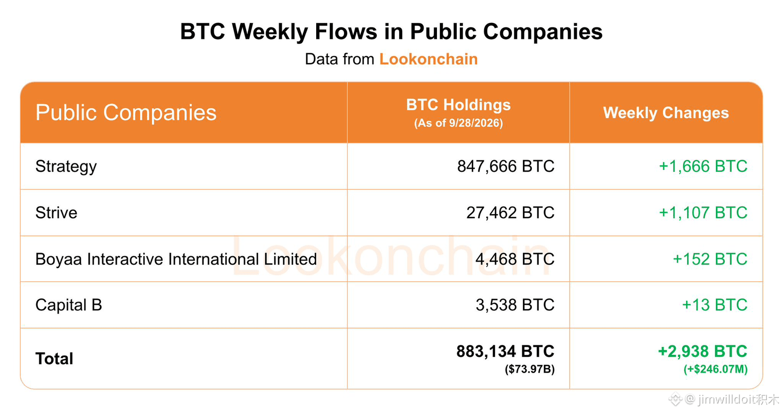Click the +1,107 BTC weekly change
The image size is (783, 412).
pyautogui.click(x=703, y=213)
